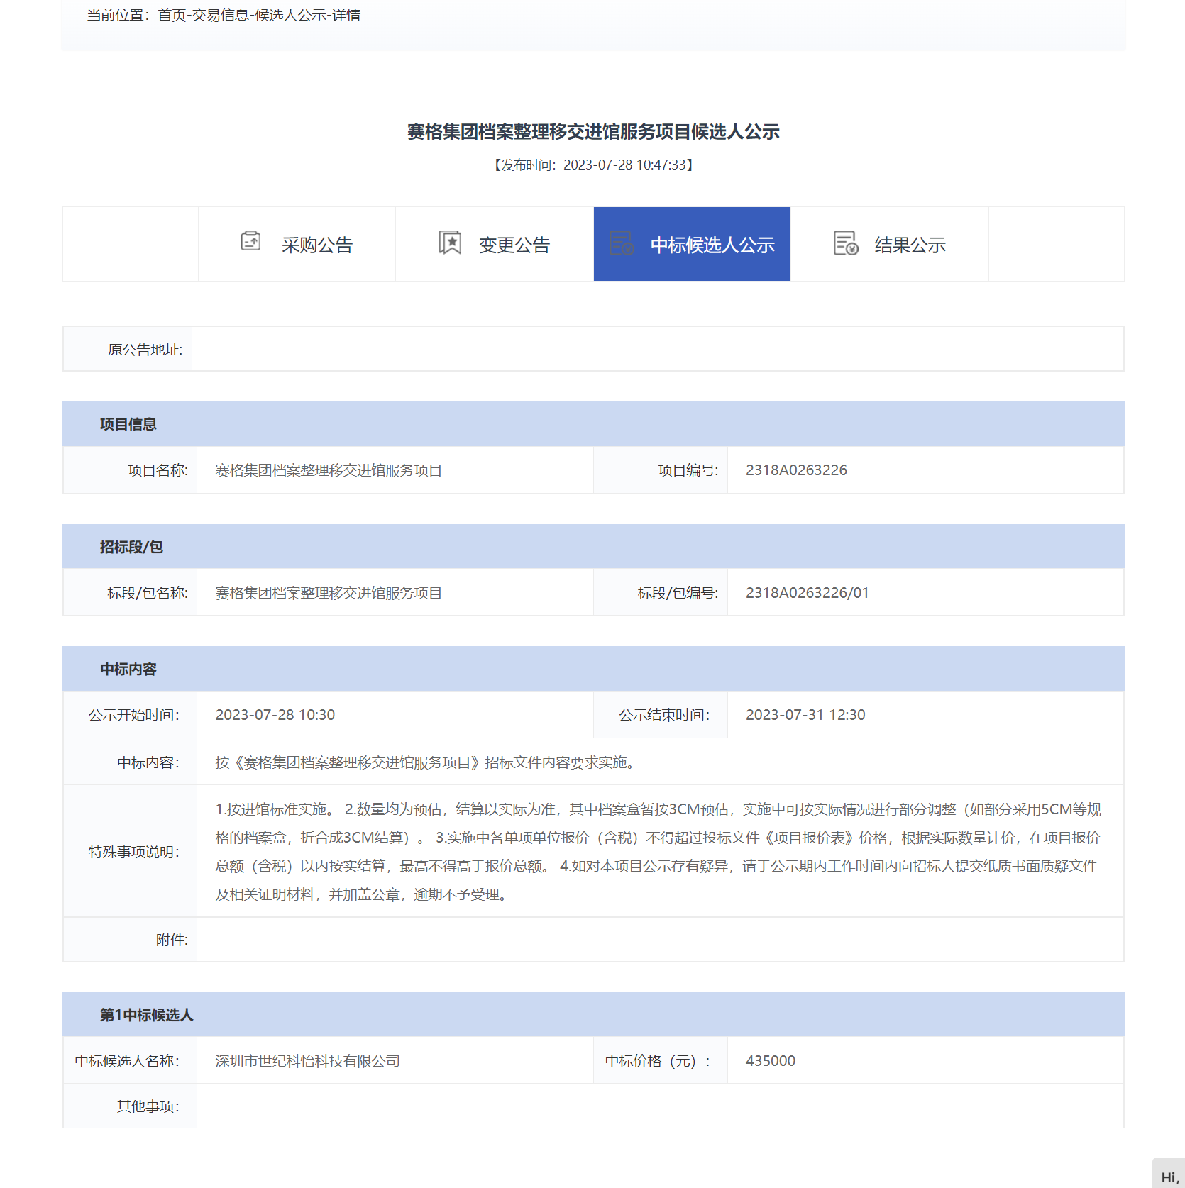Click project number 2318A0263226
The image size is (1185, 1188).
[796, 470]
